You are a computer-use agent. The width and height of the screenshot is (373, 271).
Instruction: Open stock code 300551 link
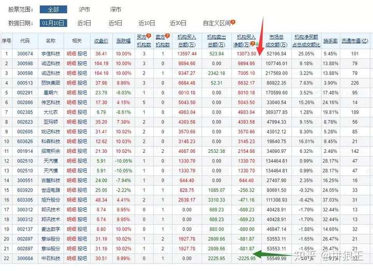coord(25,181)
